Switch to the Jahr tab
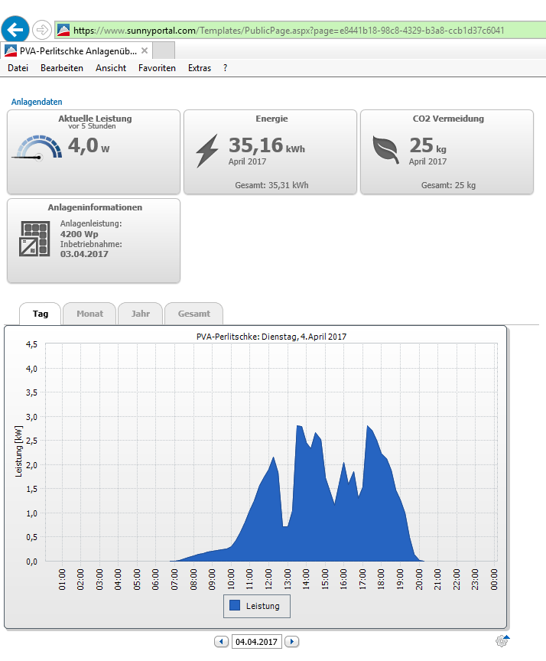Image resolution: width=546 pixels, height=661 pixels. tap(140, 314)
